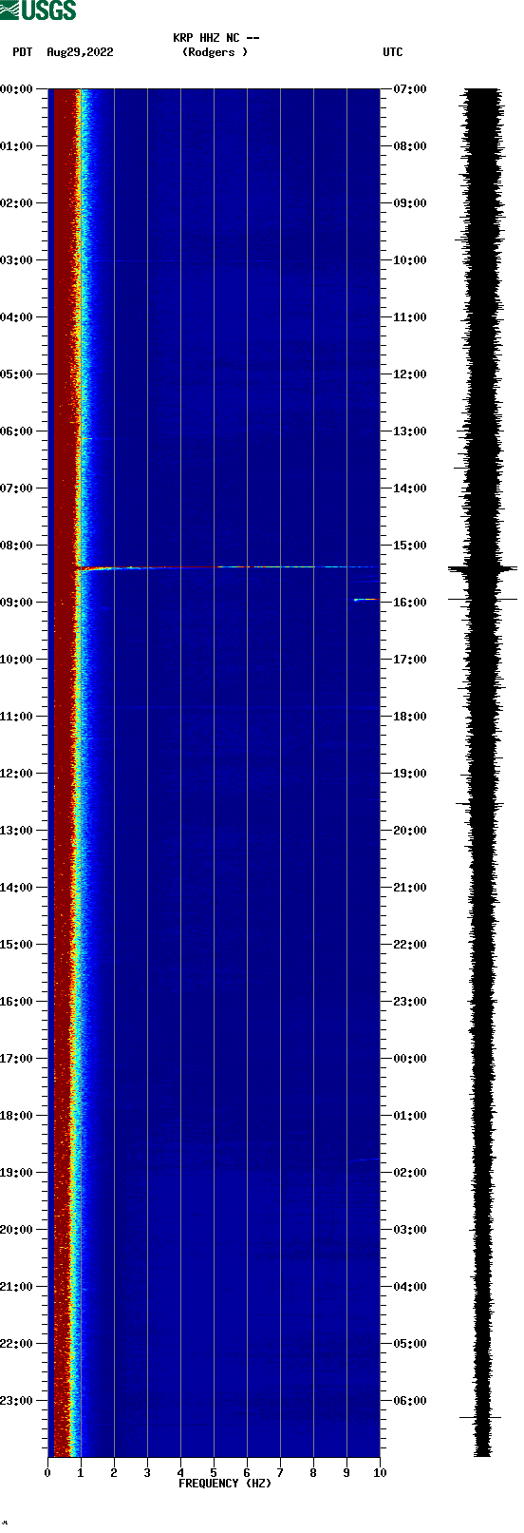
Task: Click the '5' frequency axis tick label
Action: (x=214, y=1473)
